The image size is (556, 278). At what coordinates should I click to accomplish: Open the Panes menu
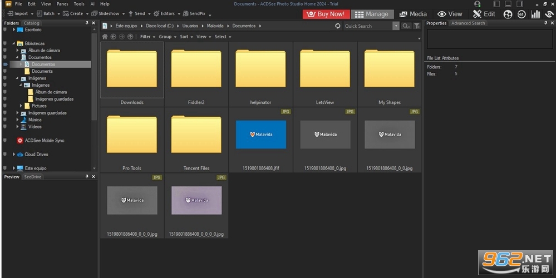[x=62, y=4]
